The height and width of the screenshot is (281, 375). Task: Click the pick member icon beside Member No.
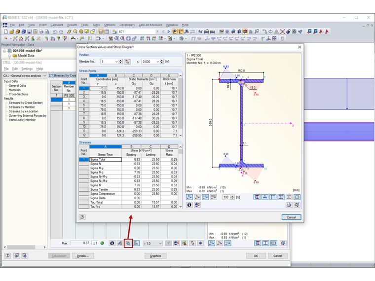pos(127,62)
